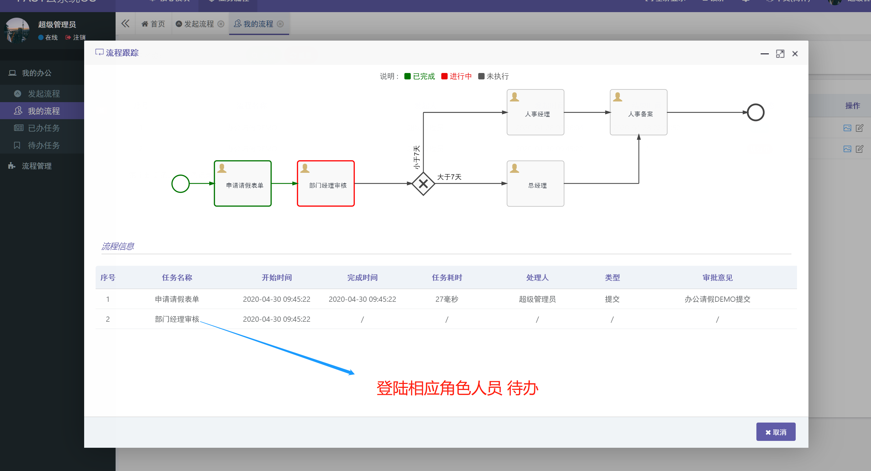Click the 开始时间 column header

(x=277, y=278)
